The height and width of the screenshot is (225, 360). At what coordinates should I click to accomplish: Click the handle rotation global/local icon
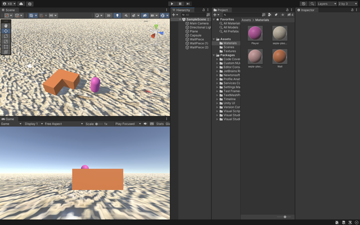point(17,15)
